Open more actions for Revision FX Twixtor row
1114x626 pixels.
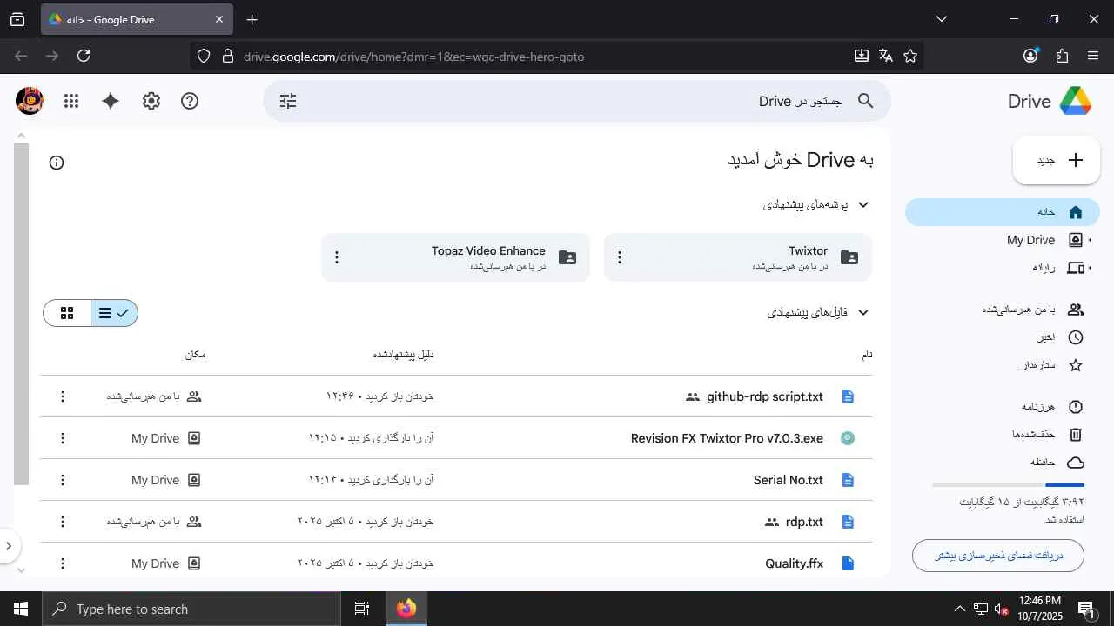(x=62, y=438)
